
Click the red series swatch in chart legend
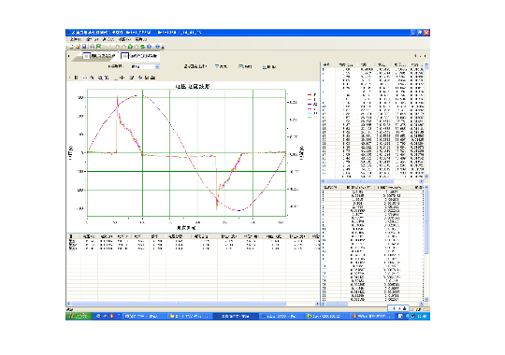[310, 95]
